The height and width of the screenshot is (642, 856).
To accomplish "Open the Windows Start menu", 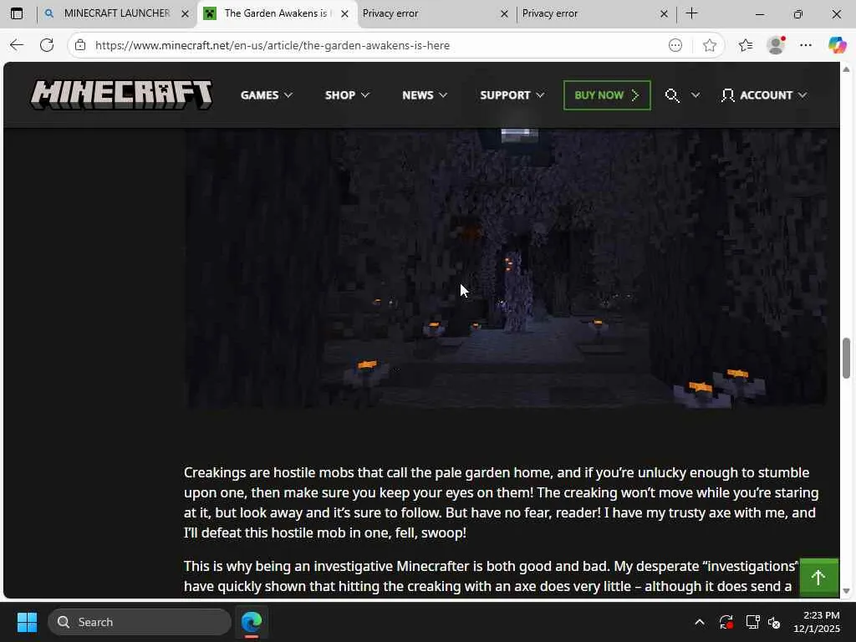I will click(x=27, y=622).
